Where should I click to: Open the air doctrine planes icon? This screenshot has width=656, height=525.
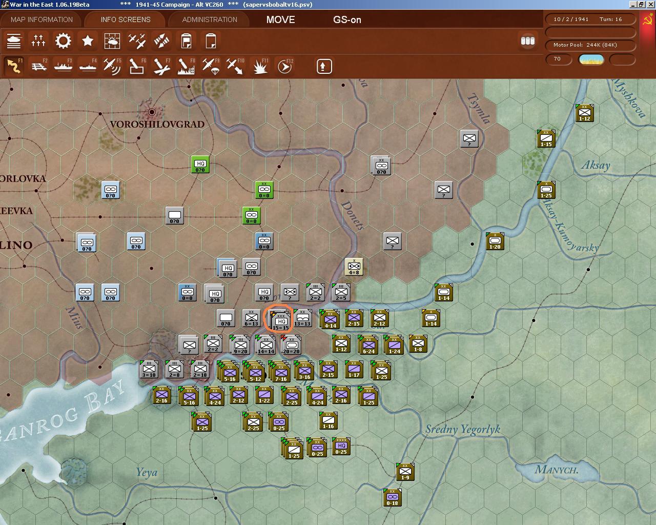137,41
